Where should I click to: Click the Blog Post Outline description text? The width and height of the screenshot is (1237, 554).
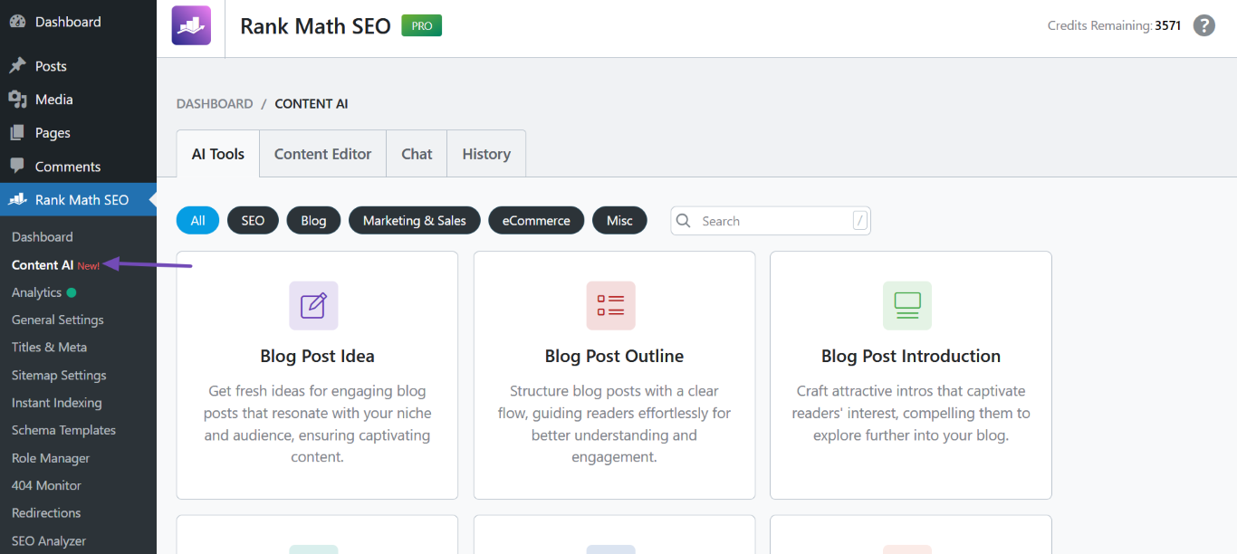click(614, 424)
